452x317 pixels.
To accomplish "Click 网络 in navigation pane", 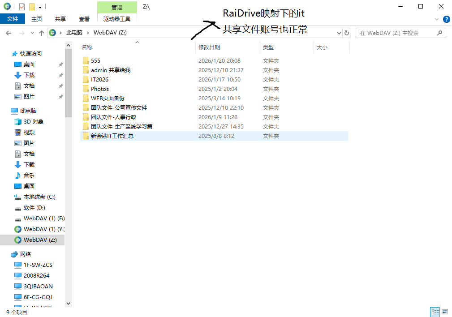I will pos(26,254).
